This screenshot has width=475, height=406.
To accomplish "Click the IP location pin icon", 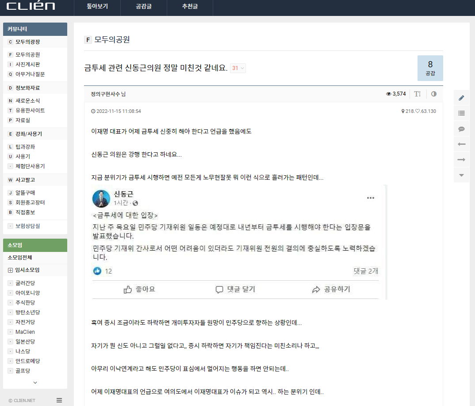I will pyautogui.click(x=403, y=111).
